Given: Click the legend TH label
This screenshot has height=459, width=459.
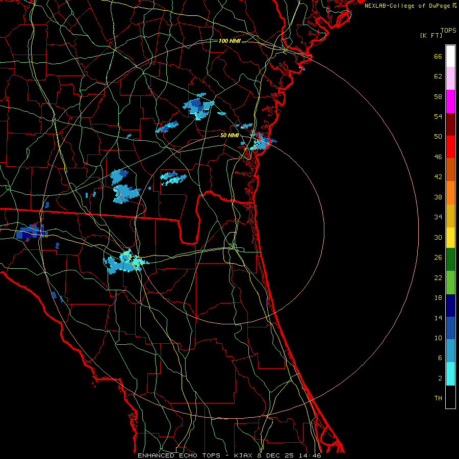Looking at the screenshot, I should click(438, 398).
